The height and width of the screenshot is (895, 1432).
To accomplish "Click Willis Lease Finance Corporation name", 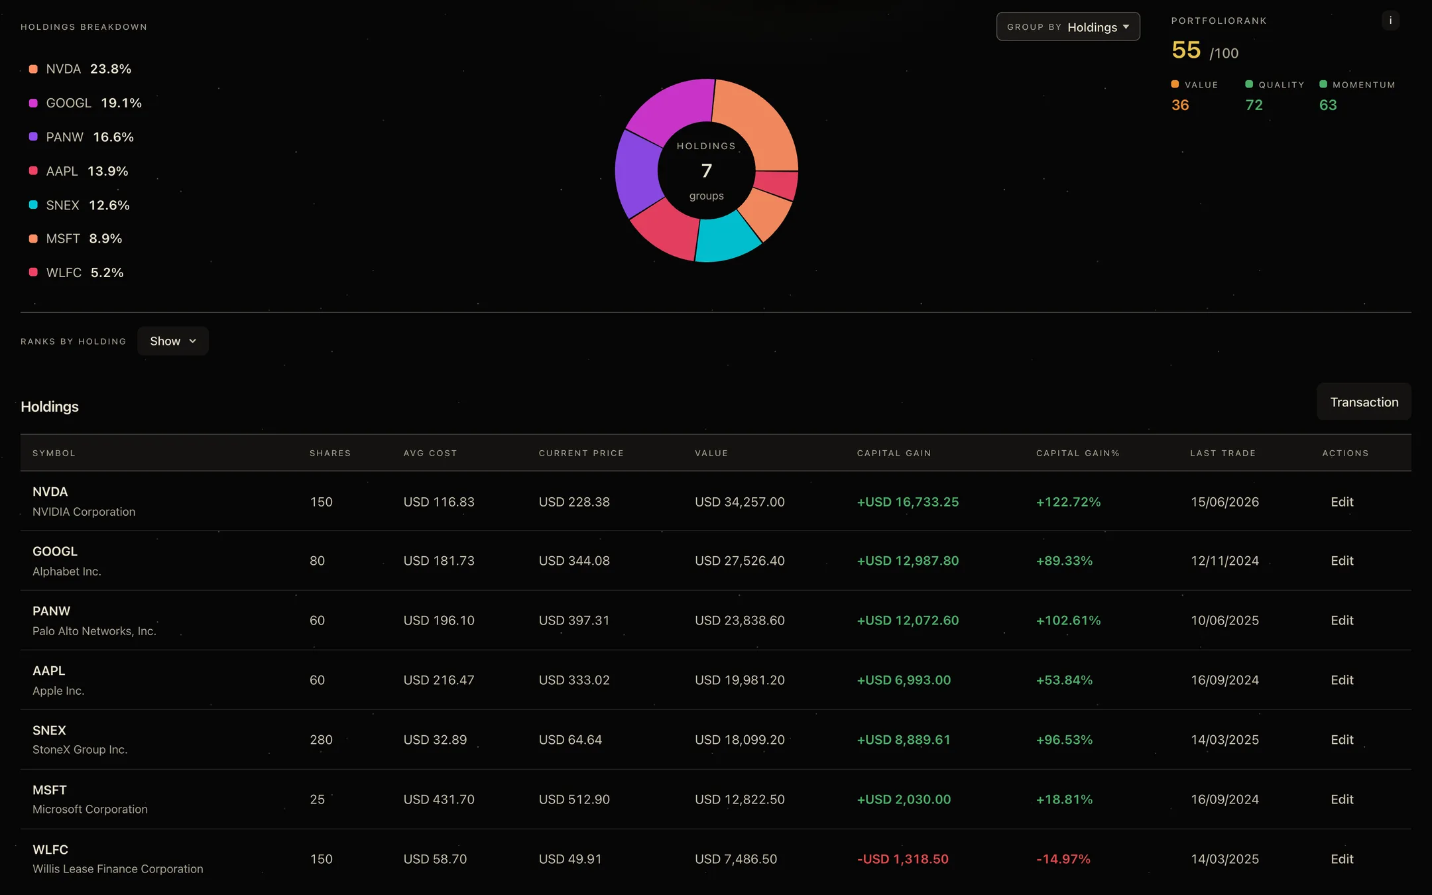I will 118,869.
